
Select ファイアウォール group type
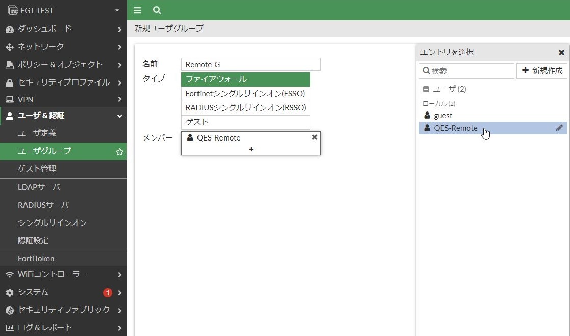[246, 79]
